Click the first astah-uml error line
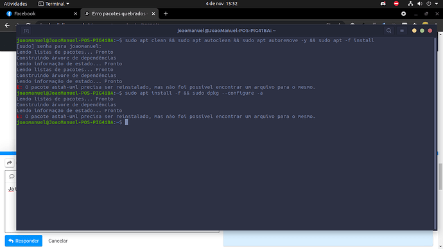 (166, 87)
